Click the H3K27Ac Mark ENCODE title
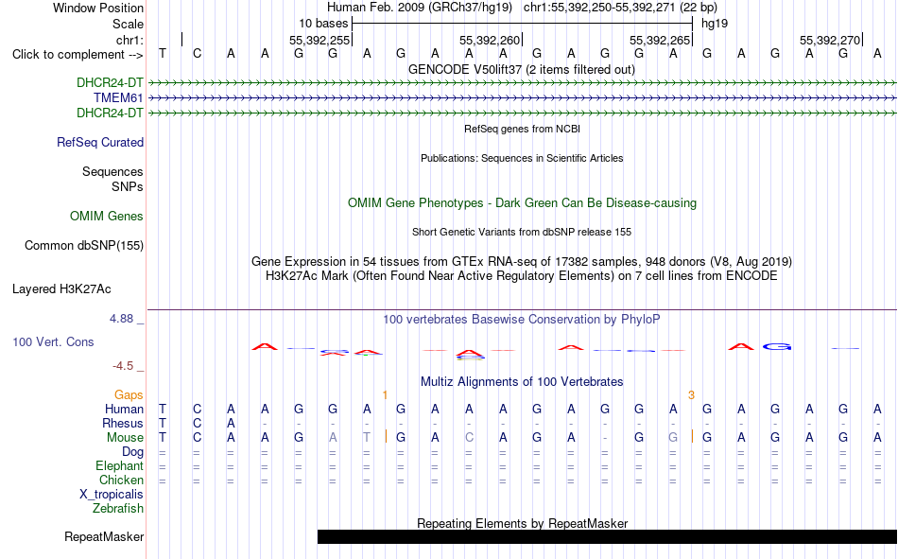The width and height of the screenshot is (898, 559). (x=522, y=276)
